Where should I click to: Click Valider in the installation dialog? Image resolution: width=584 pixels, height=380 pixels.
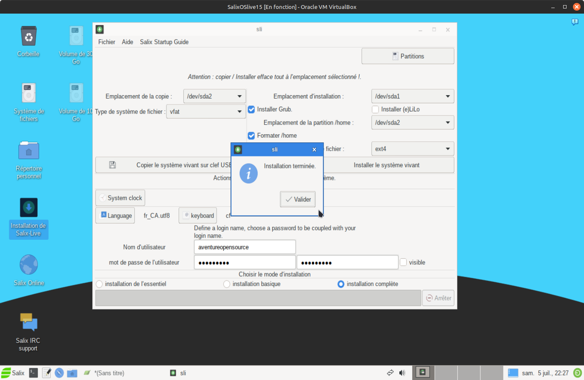(x=298, y=199)
